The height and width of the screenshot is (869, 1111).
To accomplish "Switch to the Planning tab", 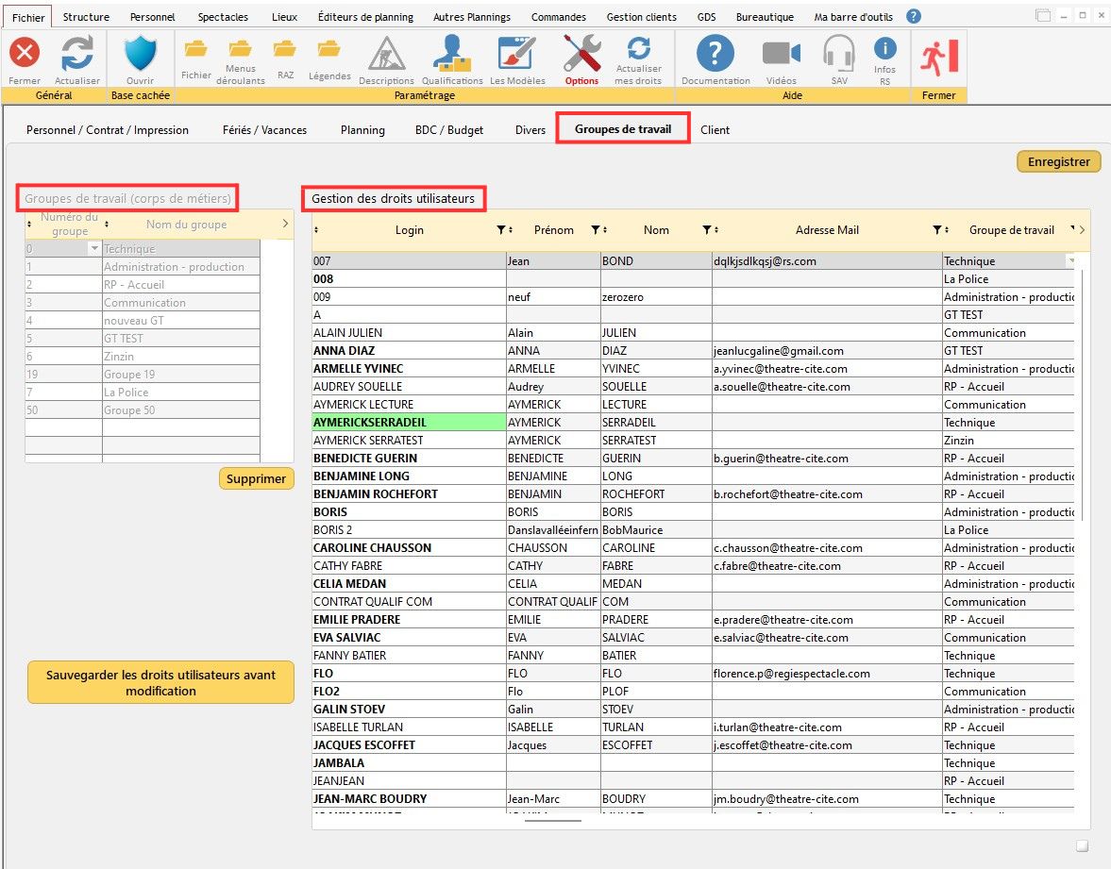I will tap(362, 130).
